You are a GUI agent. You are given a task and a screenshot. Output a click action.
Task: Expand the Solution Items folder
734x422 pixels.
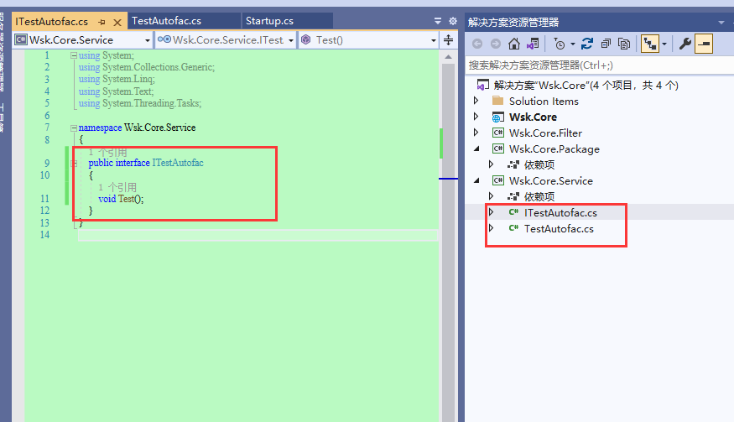pos(476,101)
